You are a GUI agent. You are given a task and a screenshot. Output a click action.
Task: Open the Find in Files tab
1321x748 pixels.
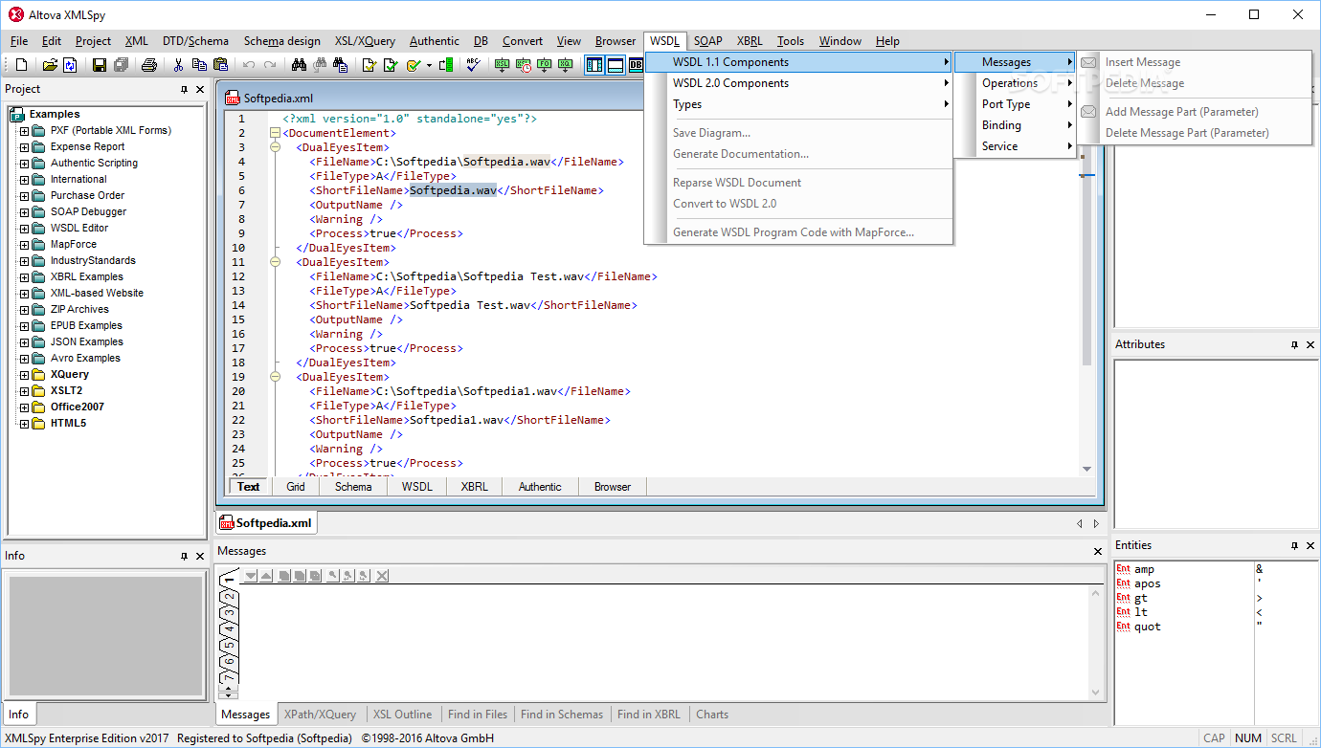click(x=478, y=715)
